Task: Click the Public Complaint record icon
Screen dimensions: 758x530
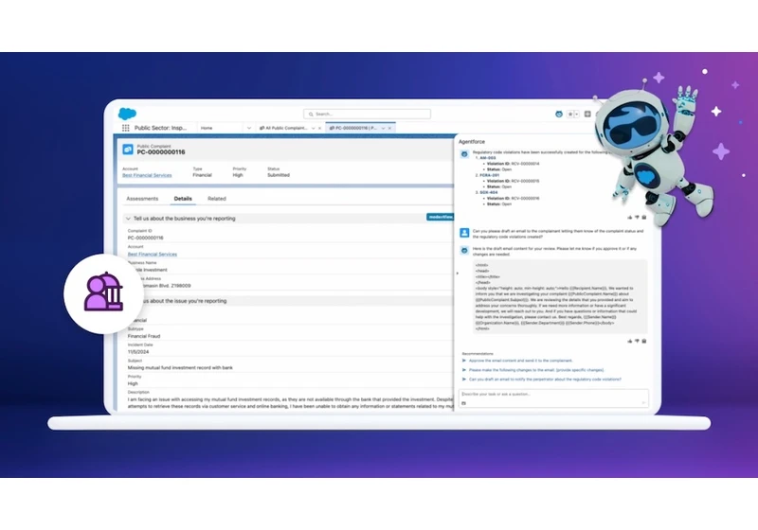Action: click(x=128, y=150)
